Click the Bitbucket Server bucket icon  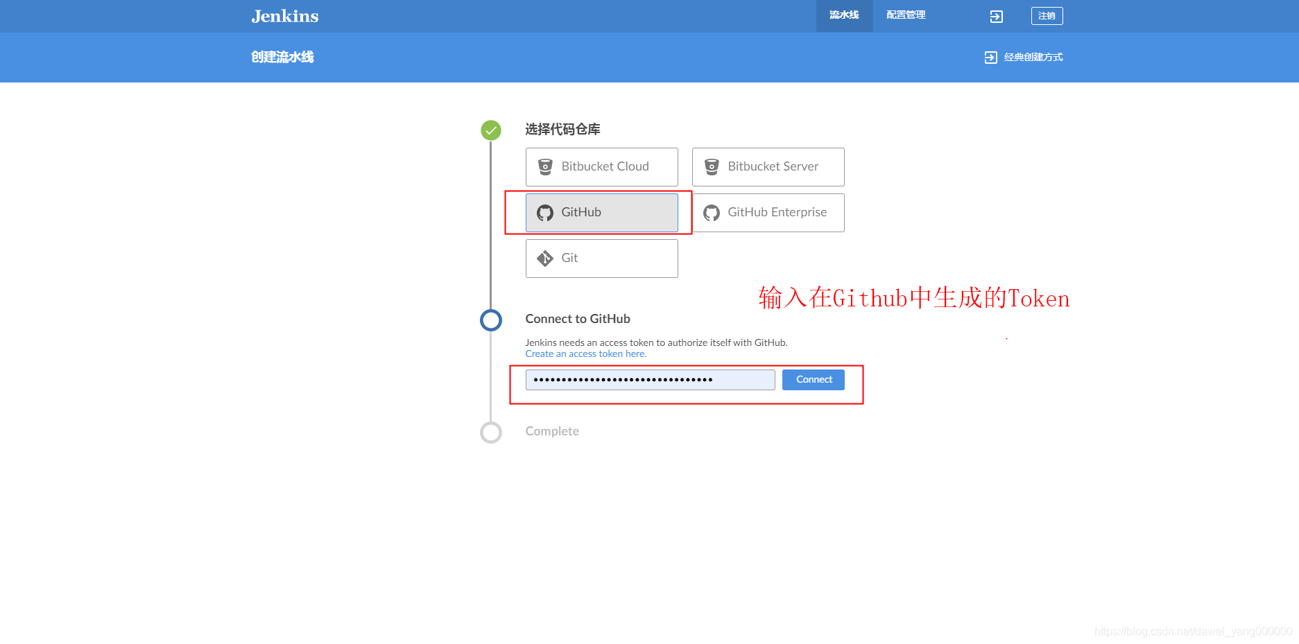point(711,166)
